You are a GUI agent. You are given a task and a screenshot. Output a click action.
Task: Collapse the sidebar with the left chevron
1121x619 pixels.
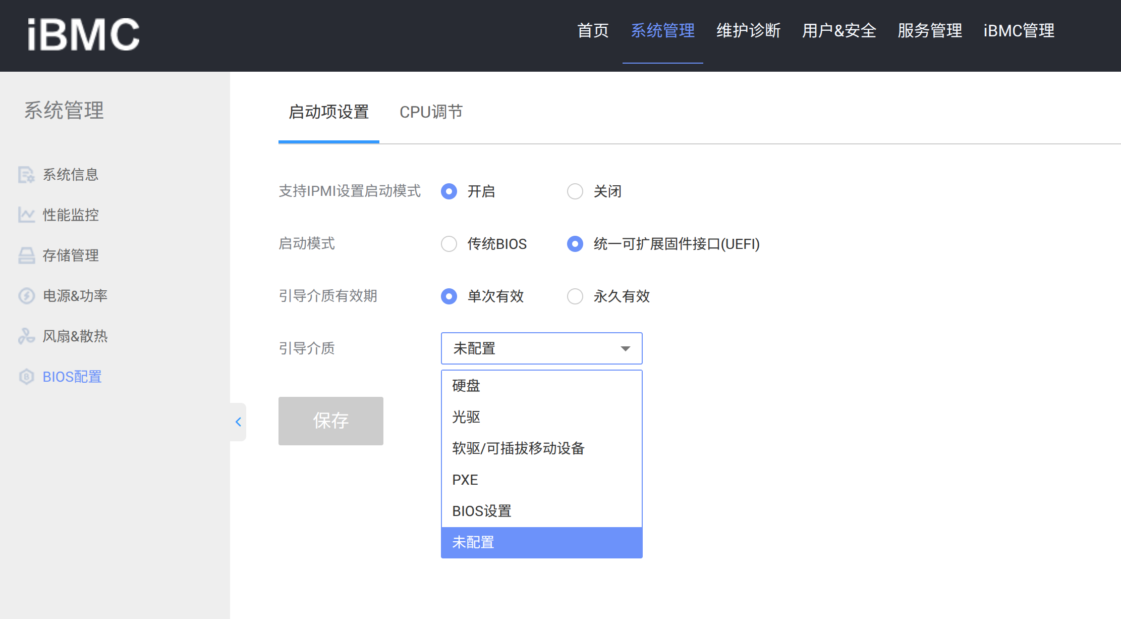tap(238, 422)
